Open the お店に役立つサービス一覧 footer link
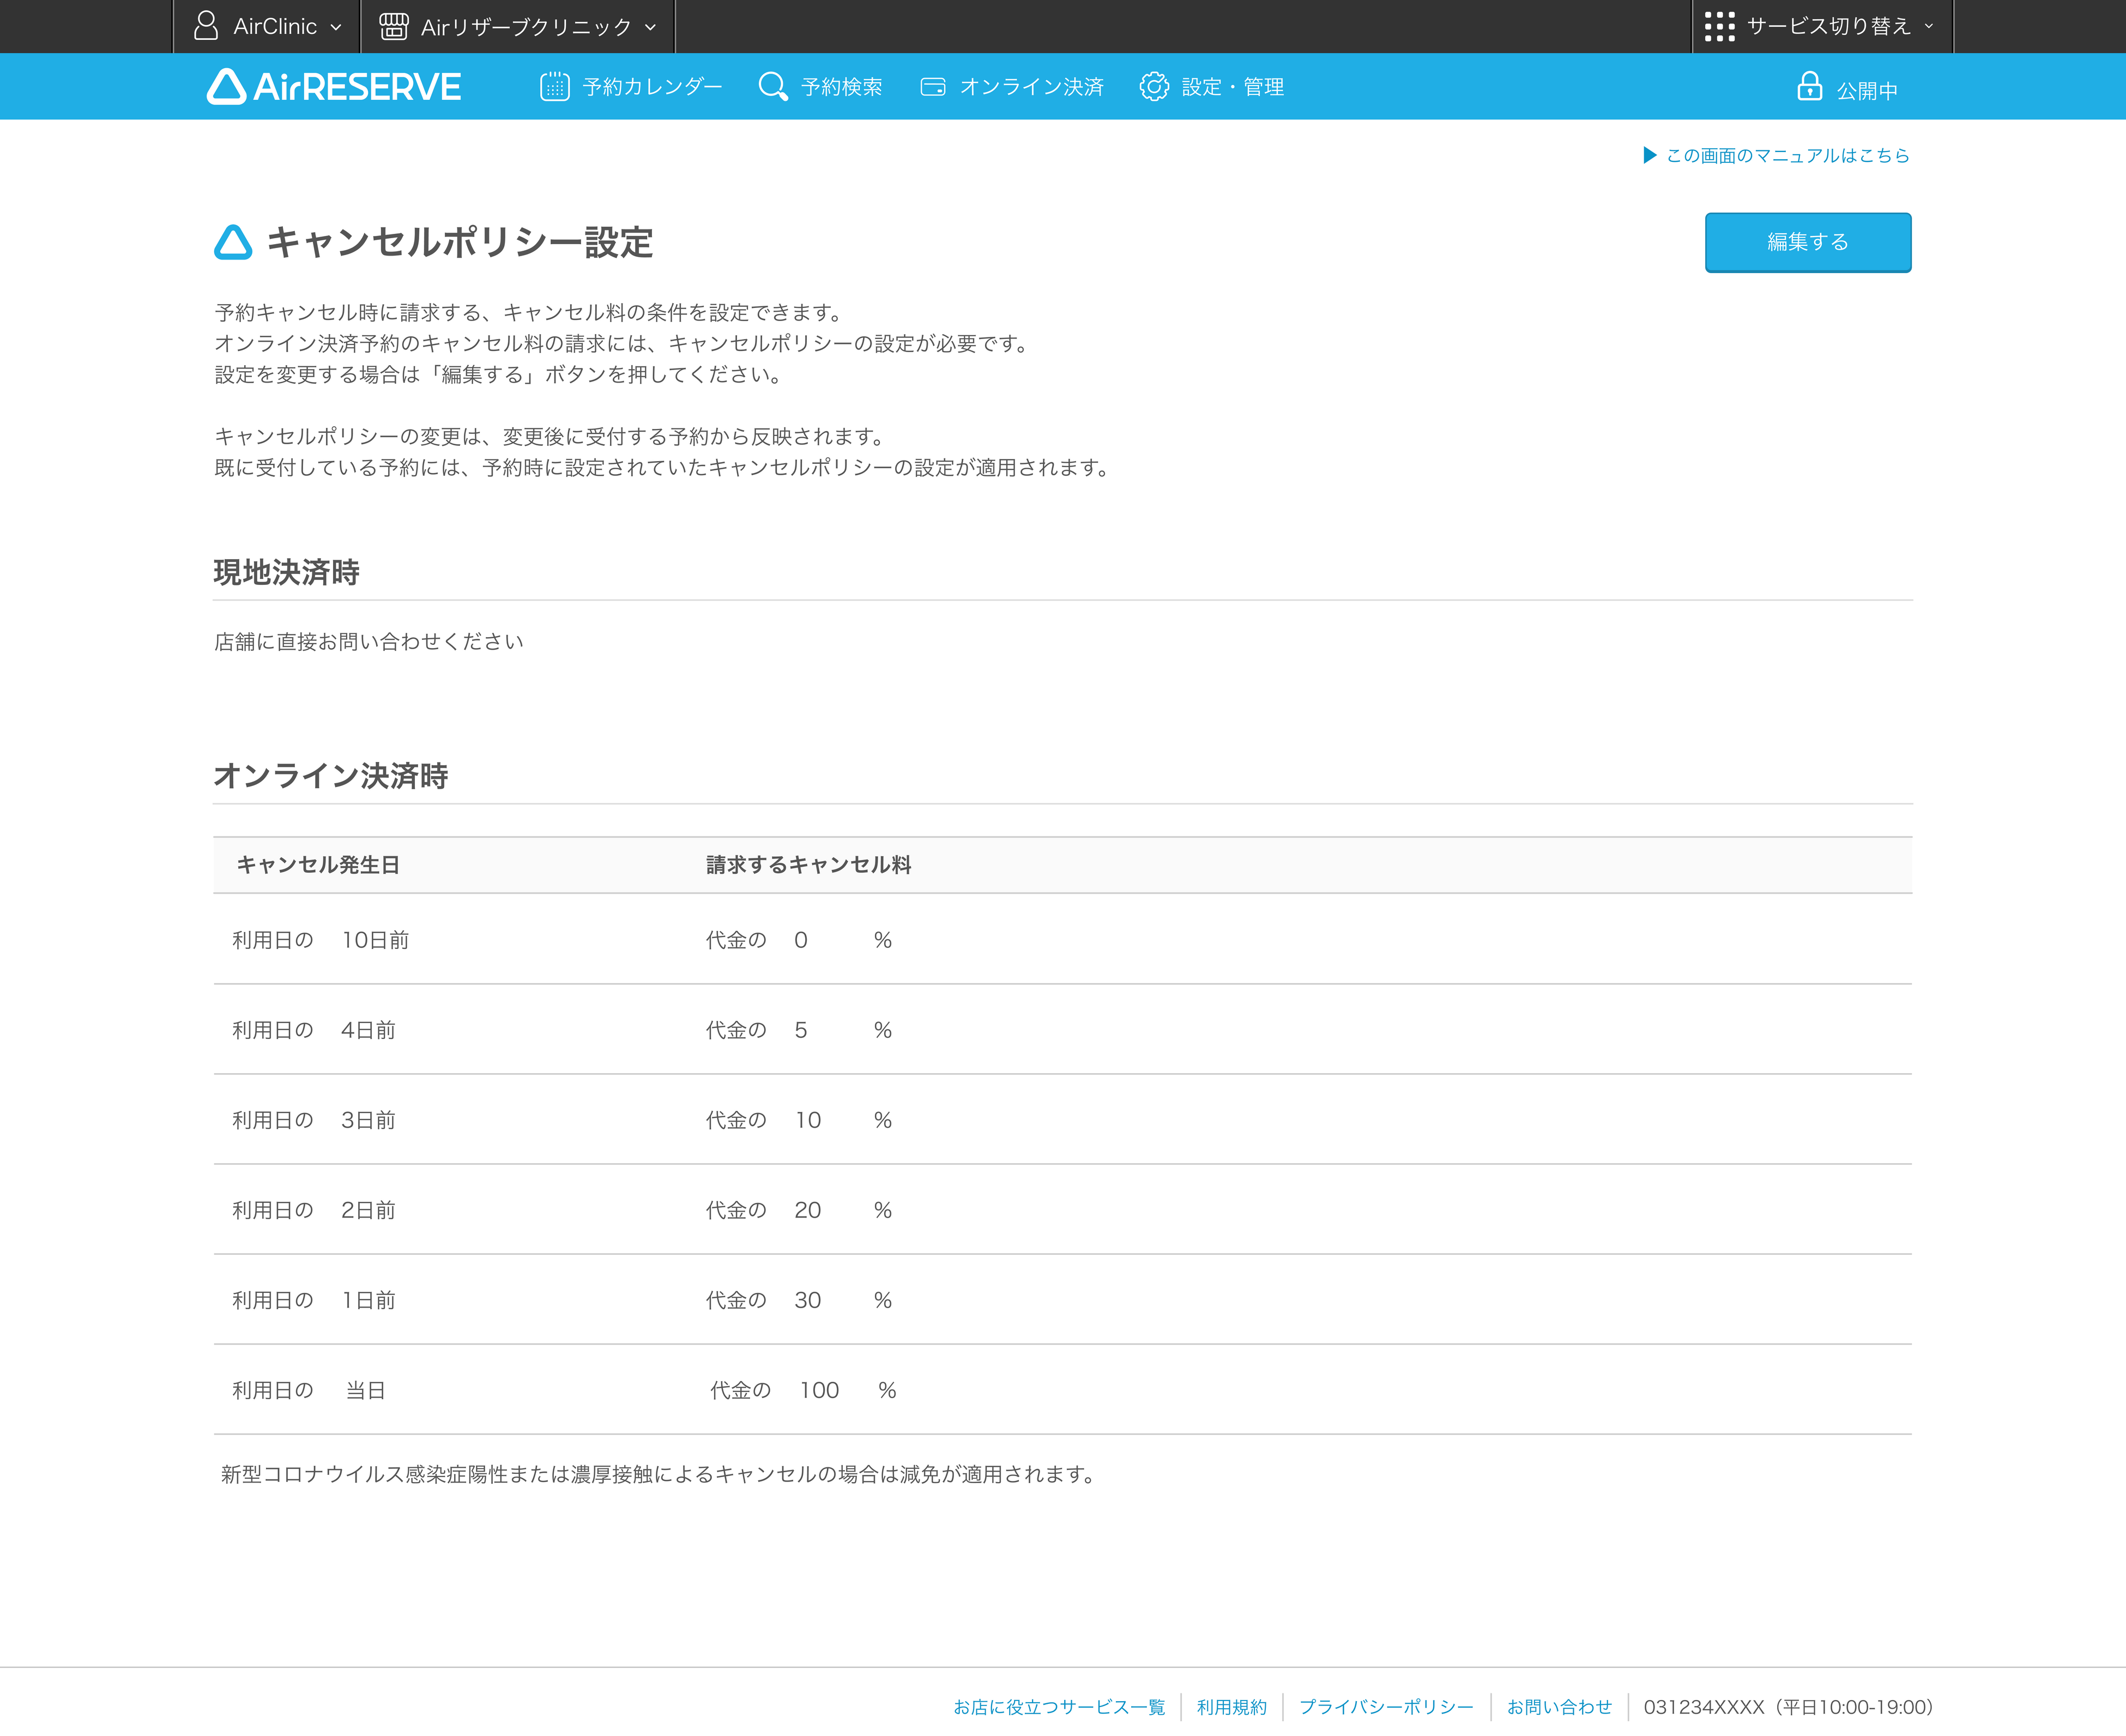 point(1059,1707)
